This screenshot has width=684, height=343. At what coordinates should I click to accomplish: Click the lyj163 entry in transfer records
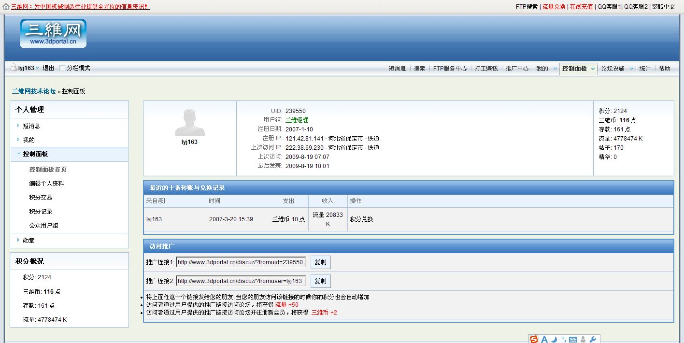click(154, 219)
